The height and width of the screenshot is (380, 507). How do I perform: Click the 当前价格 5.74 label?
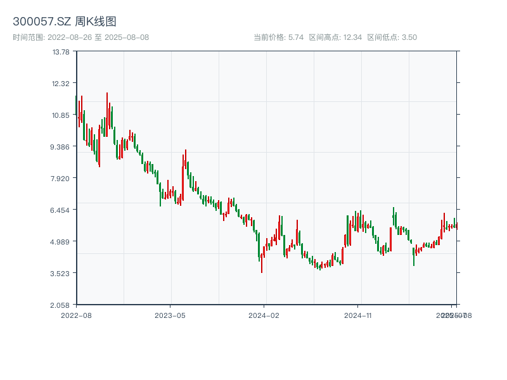point(278,37)
